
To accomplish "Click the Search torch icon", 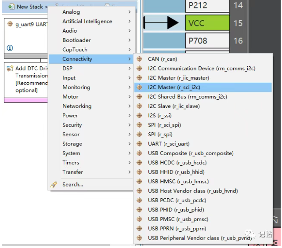I will pos(54,184).
